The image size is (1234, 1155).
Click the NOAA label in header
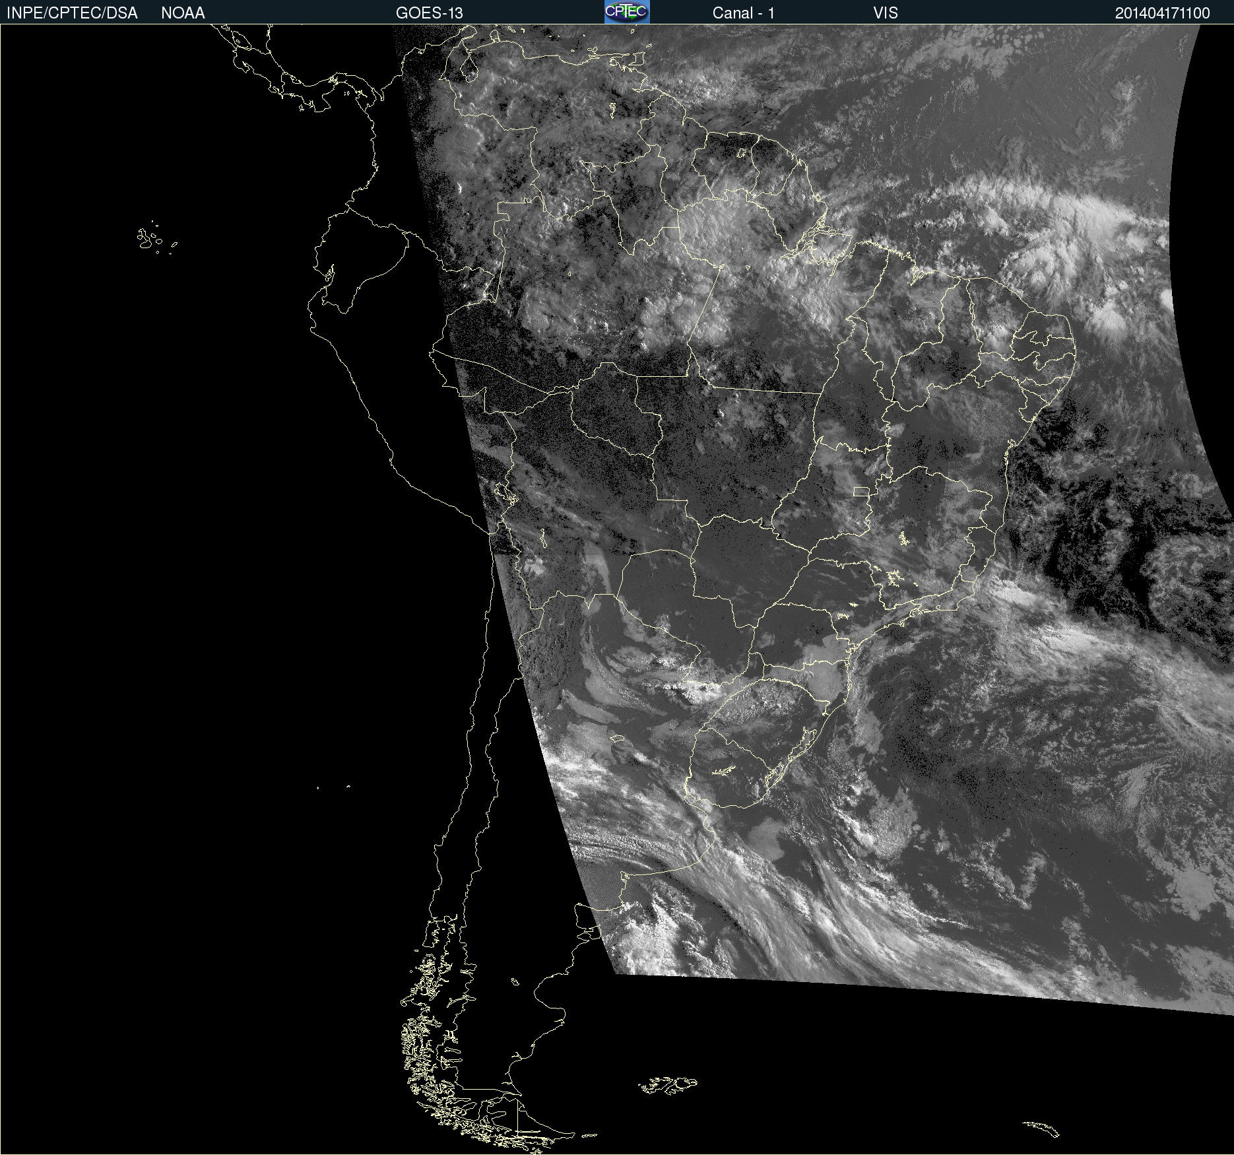(183, 13)
